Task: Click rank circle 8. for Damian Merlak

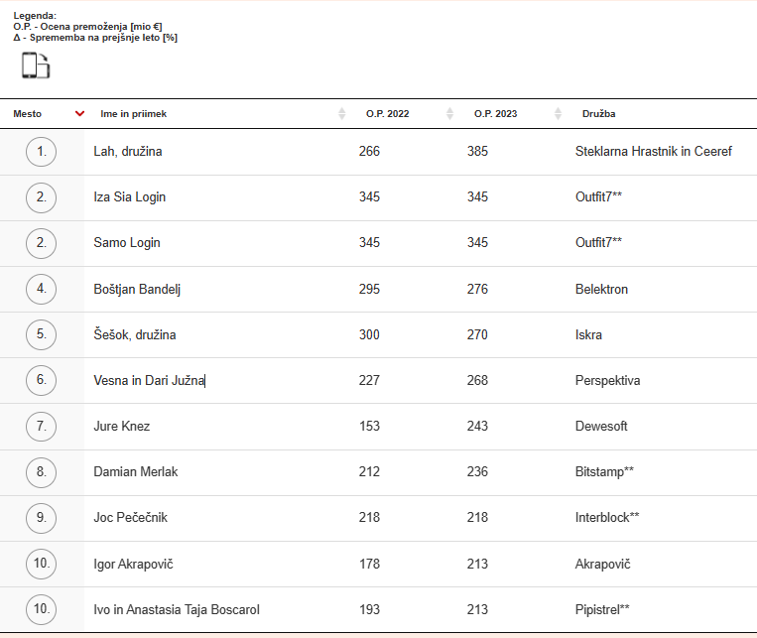Action: coord(41,472)
